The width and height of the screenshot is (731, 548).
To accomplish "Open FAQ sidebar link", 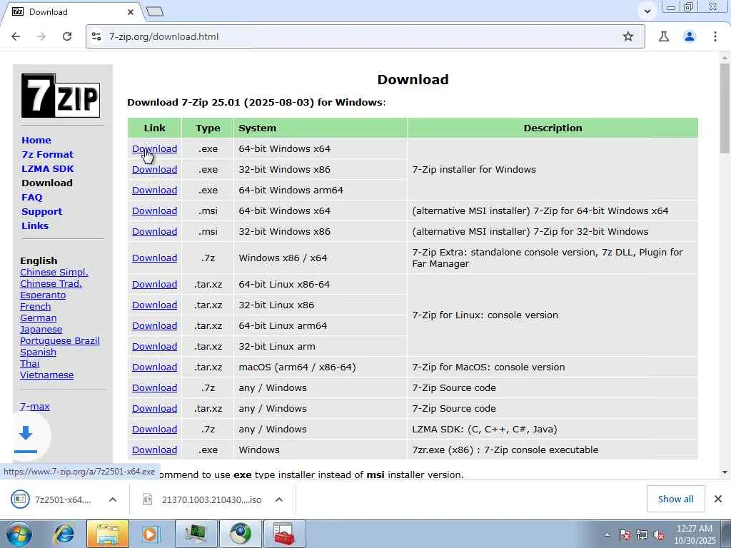I will coord(31,197).
